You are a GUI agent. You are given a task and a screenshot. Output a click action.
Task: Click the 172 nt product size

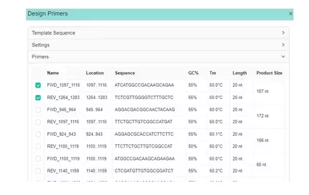263,116
